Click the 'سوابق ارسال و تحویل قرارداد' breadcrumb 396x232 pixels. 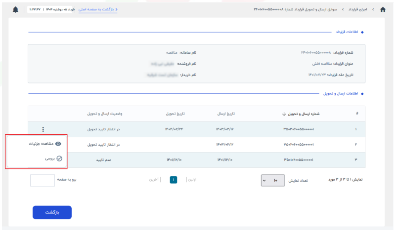[x=295, y=9]
